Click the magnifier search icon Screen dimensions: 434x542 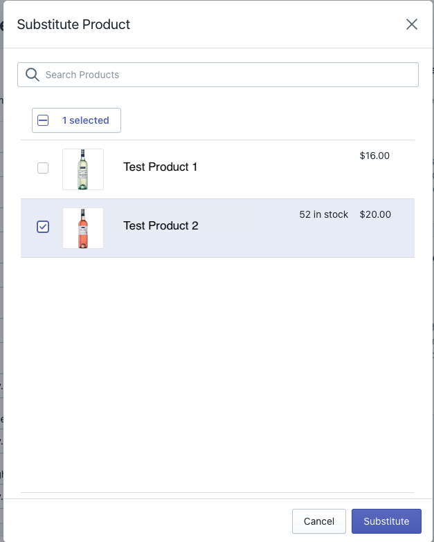pos(32,75)
